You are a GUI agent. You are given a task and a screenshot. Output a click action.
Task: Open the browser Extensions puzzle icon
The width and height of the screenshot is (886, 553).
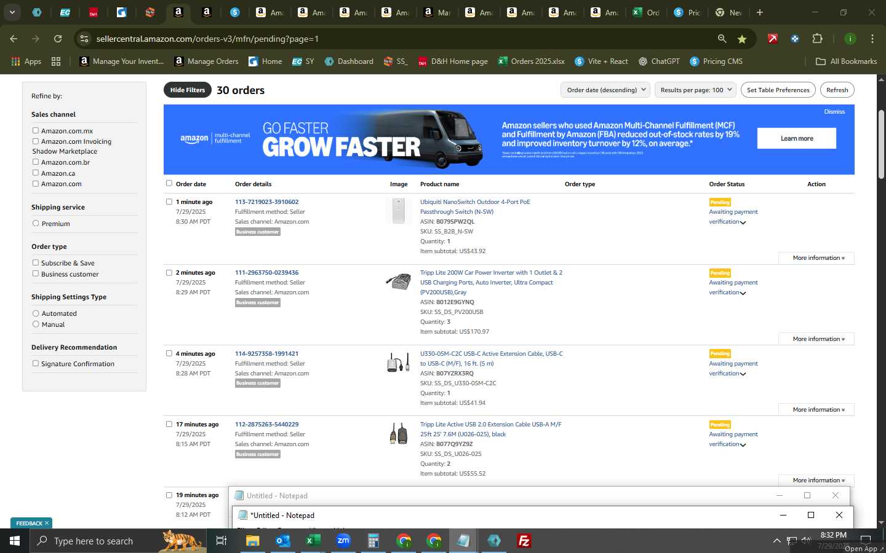817,39
